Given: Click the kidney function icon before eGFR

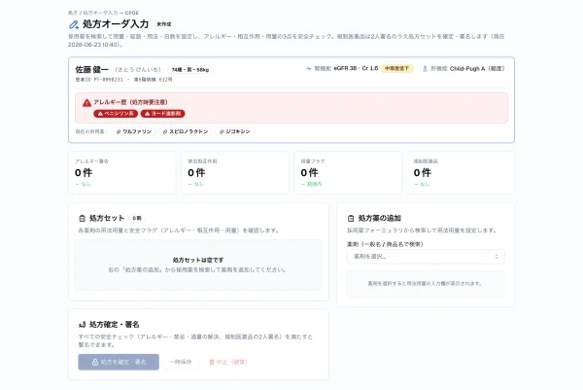Looking at the screenshot, I should click(308, 68).
